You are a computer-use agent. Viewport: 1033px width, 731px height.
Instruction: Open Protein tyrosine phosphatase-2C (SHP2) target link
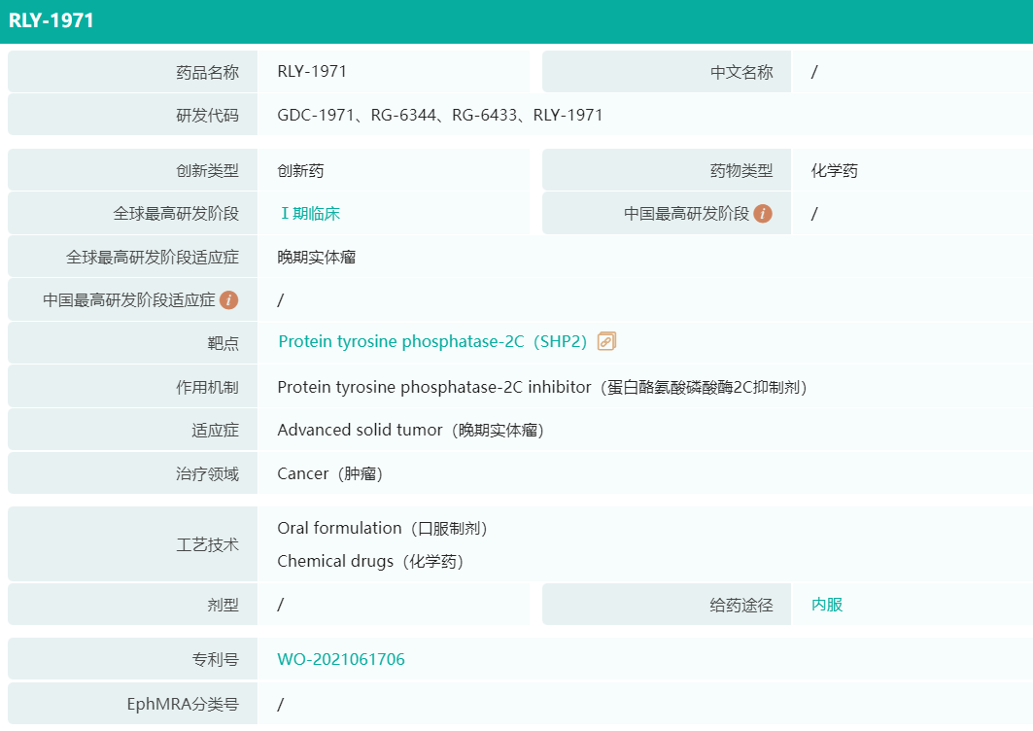point(432,342)
